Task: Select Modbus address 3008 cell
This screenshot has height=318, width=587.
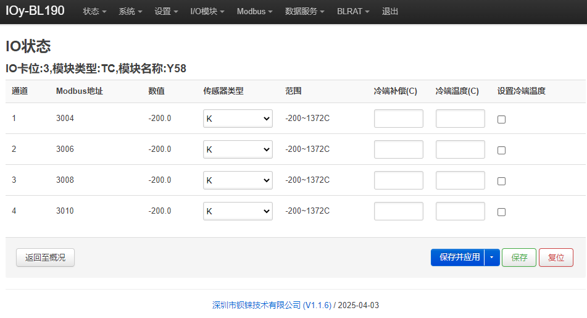Action: (65, 180)
